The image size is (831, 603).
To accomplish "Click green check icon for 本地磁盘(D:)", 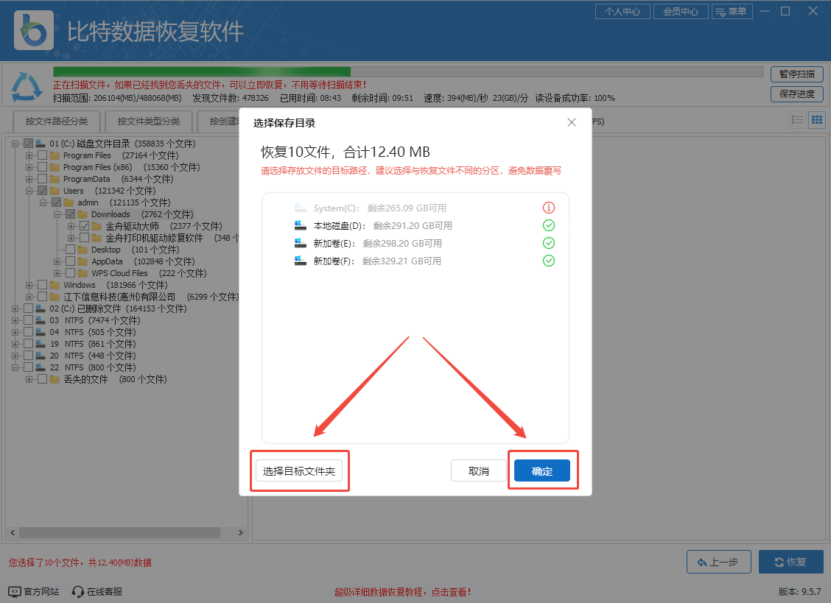I will [x=549, y=225].
